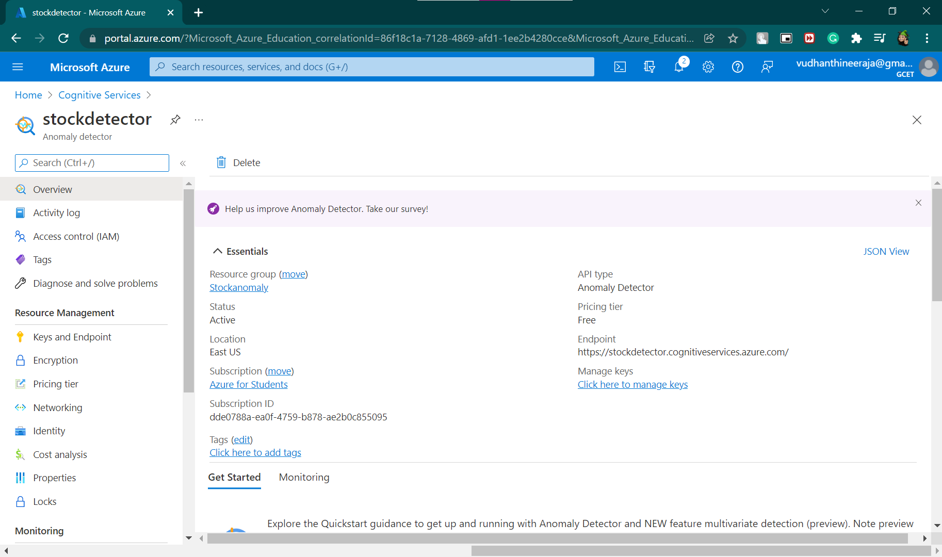Switch to the Monitoring tab
This screenshot has width=942, height=557.
tap(304, 477)
